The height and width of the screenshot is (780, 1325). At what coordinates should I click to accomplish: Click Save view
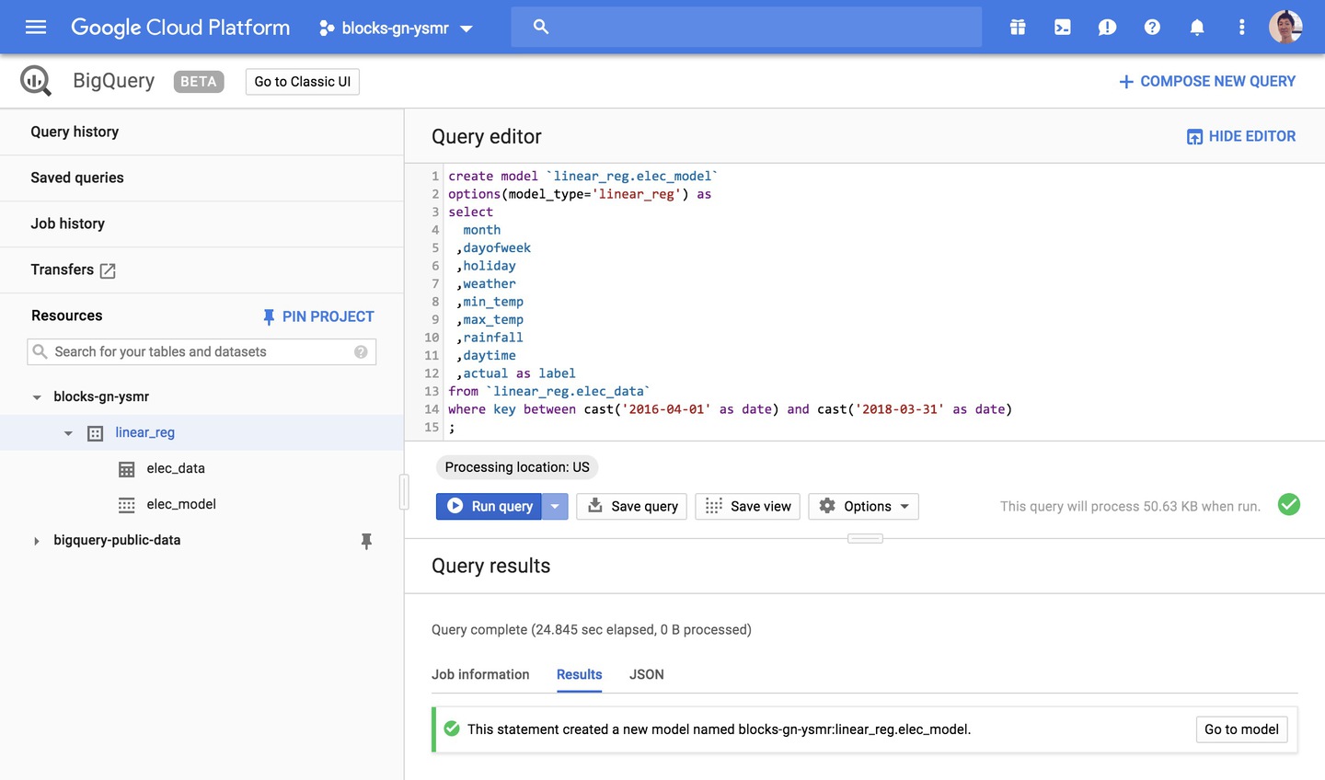(748, 506)
